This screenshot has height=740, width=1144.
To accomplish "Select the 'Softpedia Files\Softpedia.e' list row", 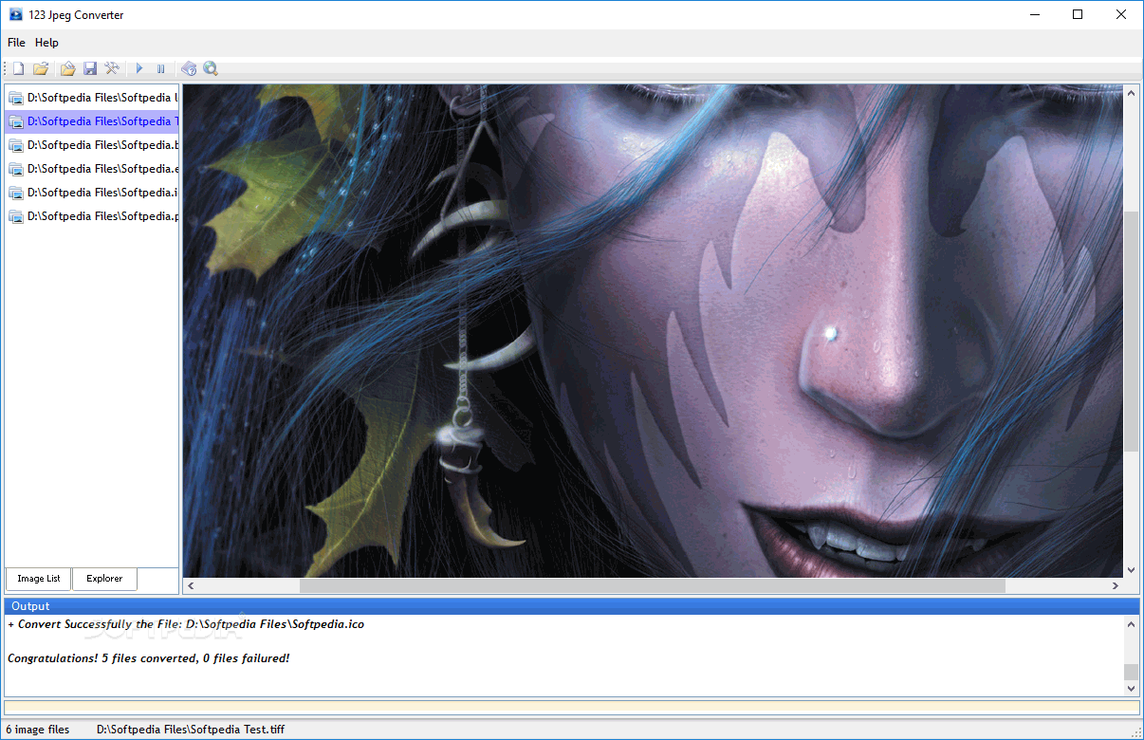I will (x=92, y=169).
